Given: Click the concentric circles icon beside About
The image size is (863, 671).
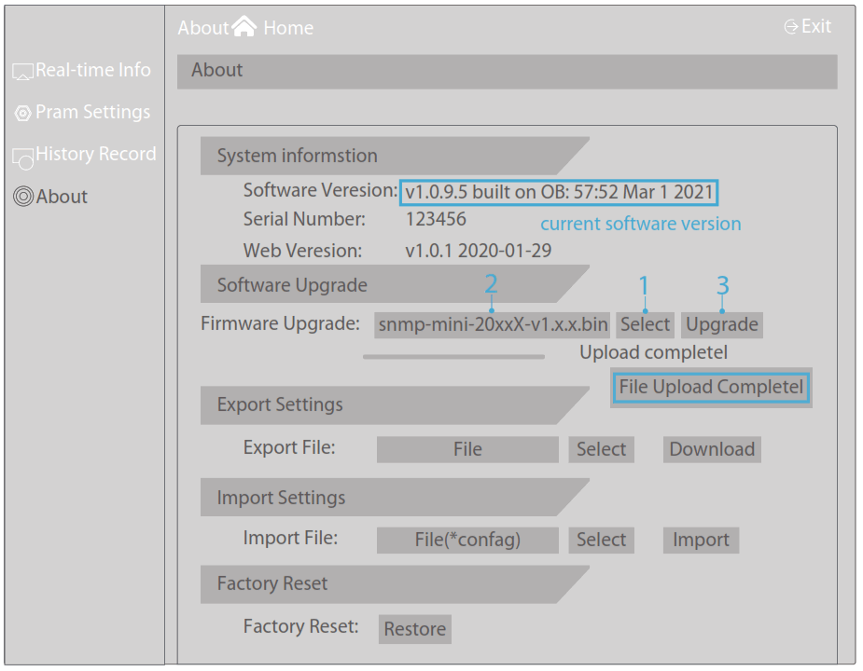Looking at the screenshot, I should point(25,197).
